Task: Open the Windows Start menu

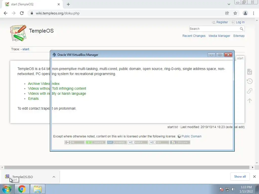Action: (7, 189)
